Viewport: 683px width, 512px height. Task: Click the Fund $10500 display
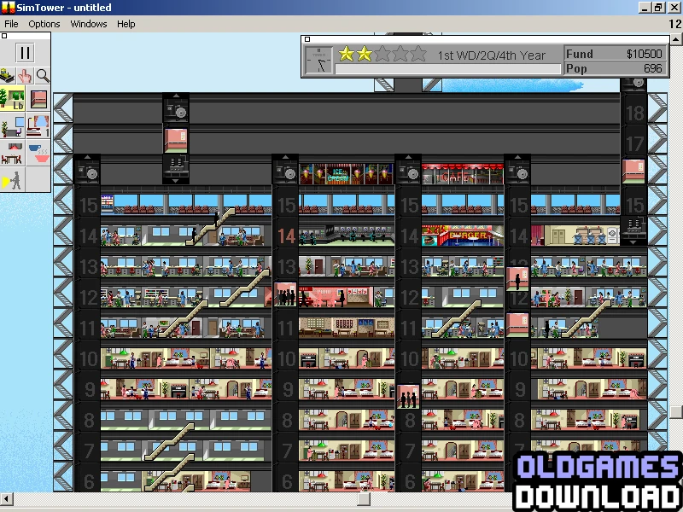click(x=615, y=54)
